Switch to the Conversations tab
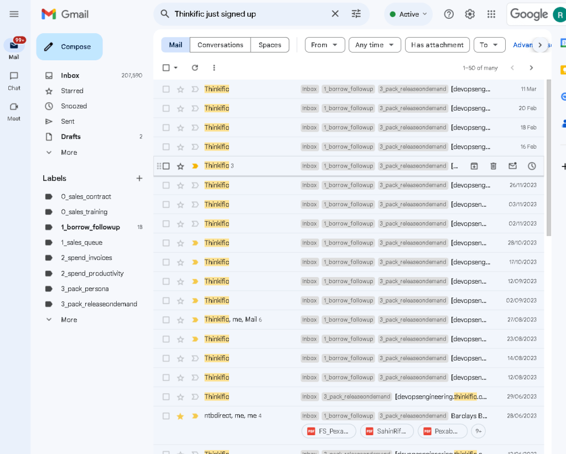This screenshot has height=454, width=566. [220, 45]
